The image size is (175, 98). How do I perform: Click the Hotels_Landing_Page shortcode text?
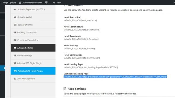point(91,67)
